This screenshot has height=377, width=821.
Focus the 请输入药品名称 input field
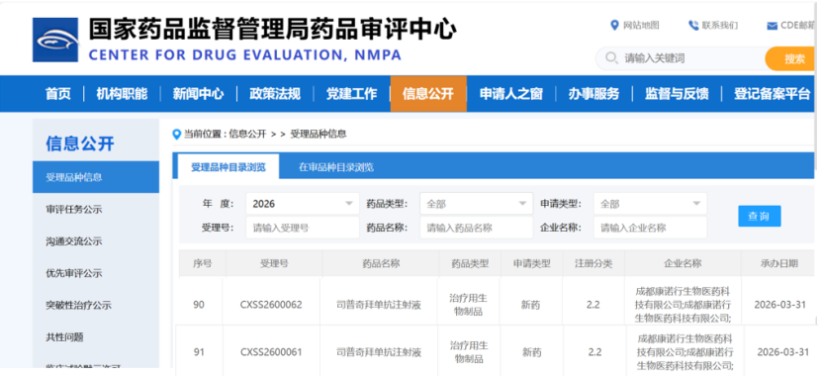click(477, 228)
